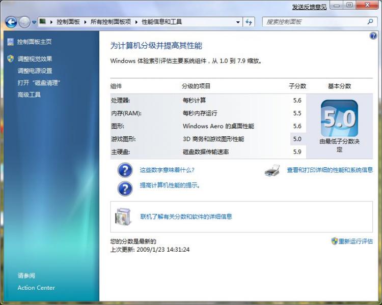Click the Forward navigation arrow button
The width and height of the screenshot is (382, 305).
click(x=24, y=22)
